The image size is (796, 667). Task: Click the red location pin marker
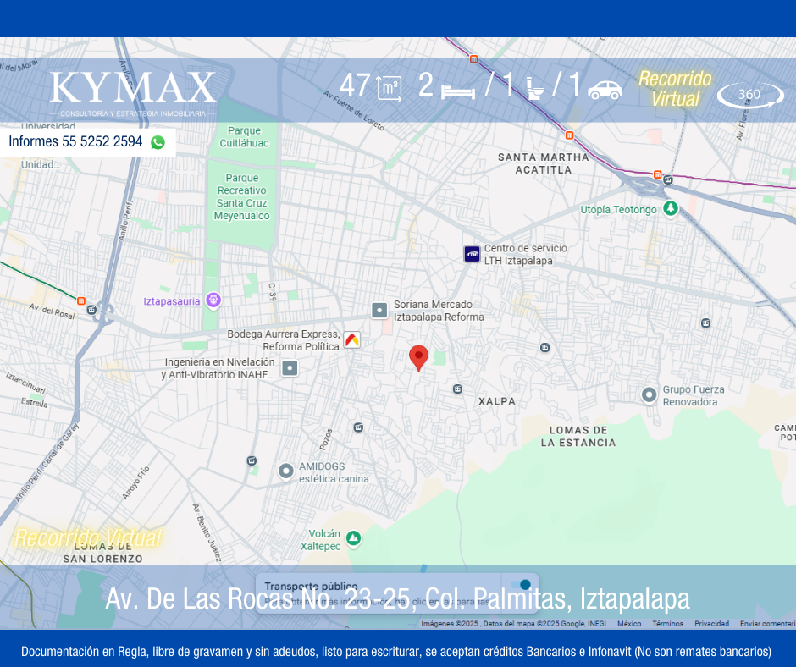tap(418, 357)
